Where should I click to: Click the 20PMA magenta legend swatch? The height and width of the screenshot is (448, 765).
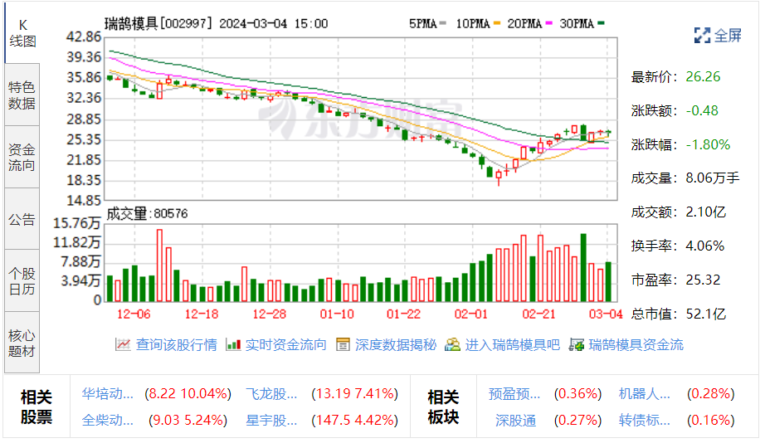(549, 23)
